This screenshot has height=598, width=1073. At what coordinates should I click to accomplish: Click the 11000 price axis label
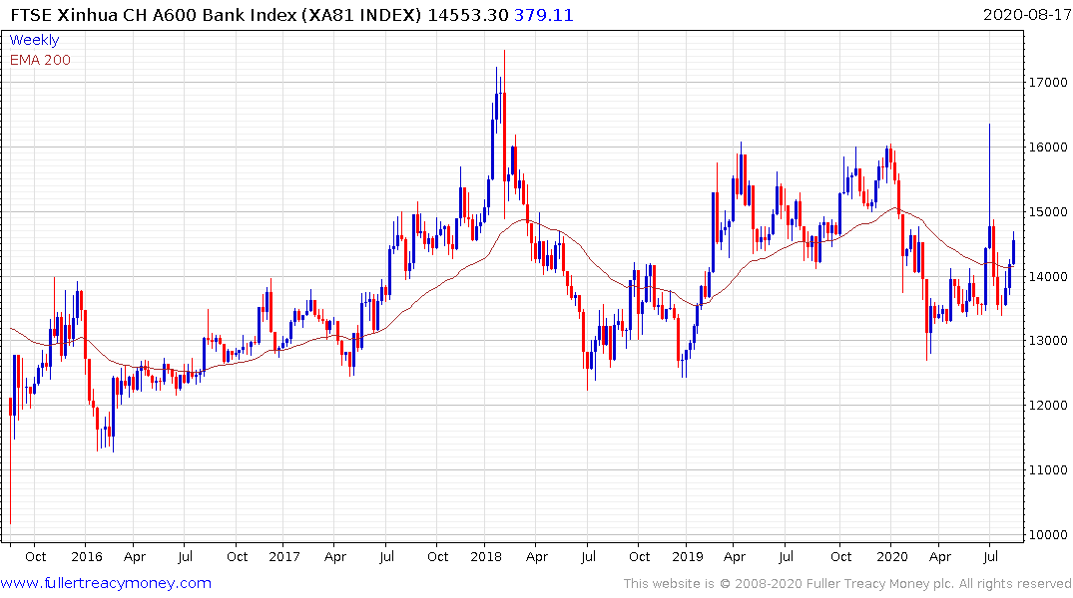tap(1048, 470)
